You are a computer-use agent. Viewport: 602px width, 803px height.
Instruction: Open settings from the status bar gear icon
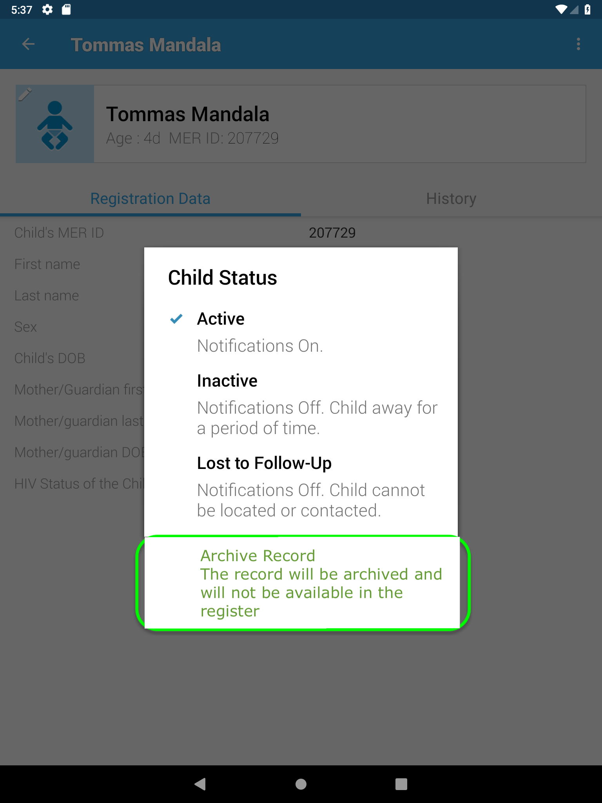(47, 9)
